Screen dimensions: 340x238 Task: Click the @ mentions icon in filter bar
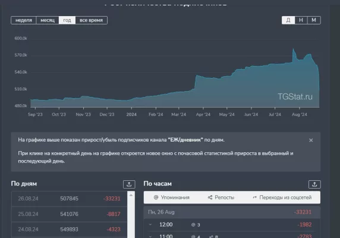click(x=156, y=198)
